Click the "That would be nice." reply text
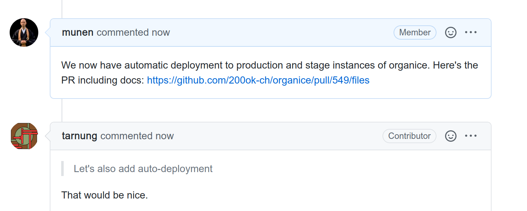Screen dimensions: 527x211 [104, 195]
